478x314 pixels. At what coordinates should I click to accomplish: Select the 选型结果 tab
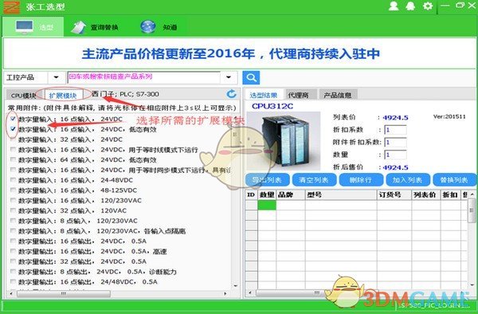click(264, 95)
